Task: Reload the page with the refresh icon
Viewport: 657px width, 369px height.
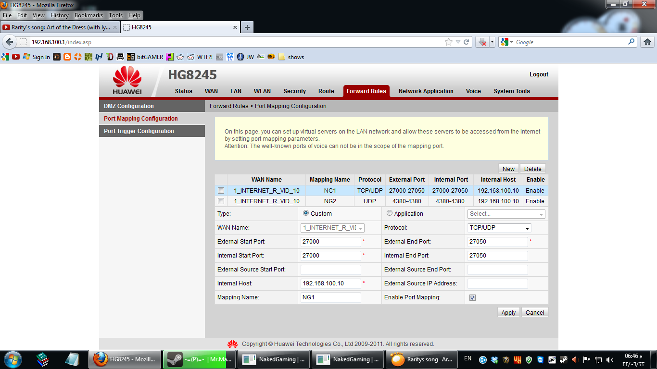Action: pyautogui.click(x=466, y=42)
